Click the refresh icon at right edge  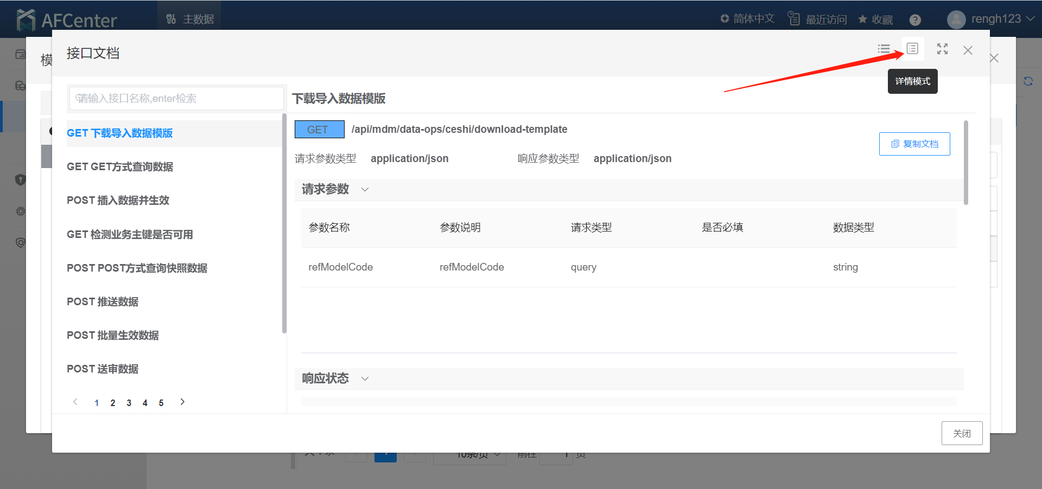click(x=1028, y=81)
